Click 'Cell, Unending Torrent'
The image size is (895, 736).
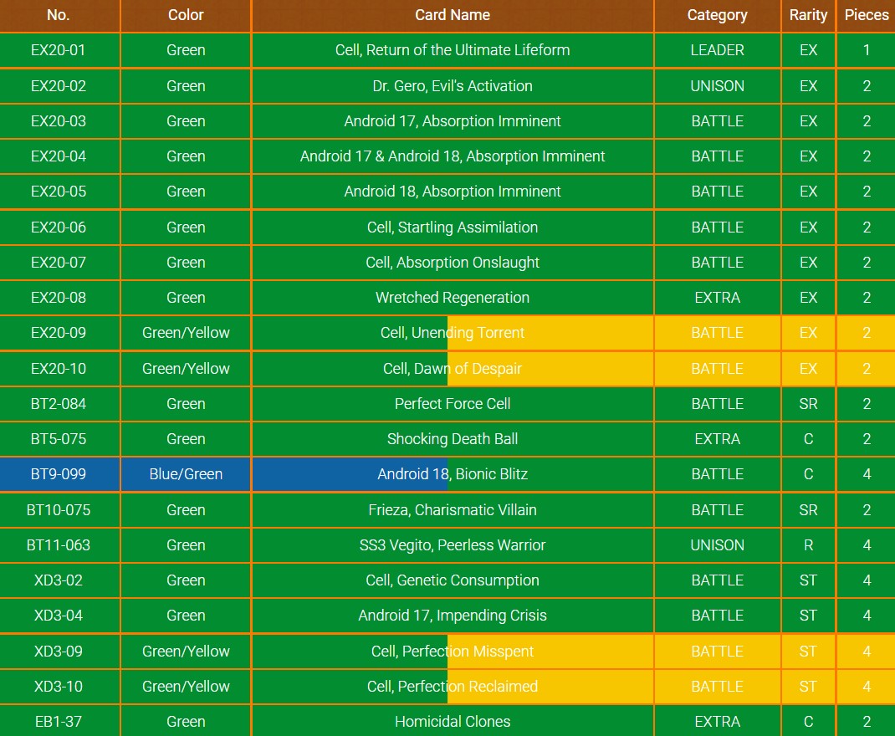click(x=452, y=333)
